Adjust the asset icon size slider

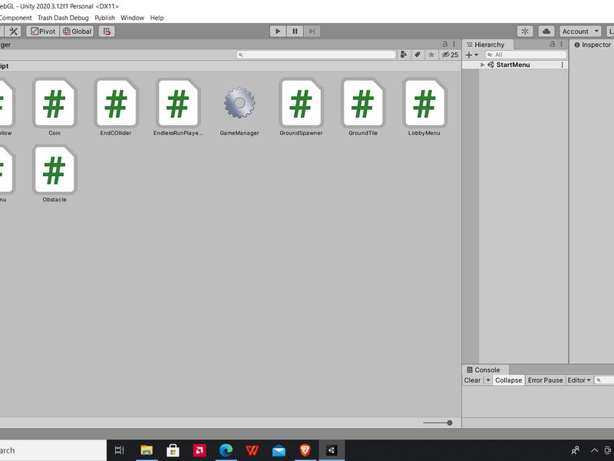pos(437,423)
